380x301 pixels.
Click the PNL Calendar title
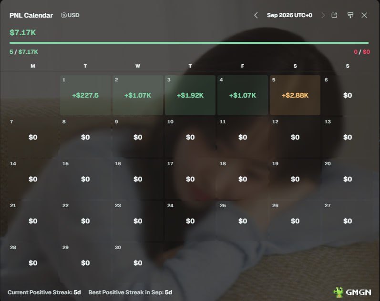pos(31,15)
